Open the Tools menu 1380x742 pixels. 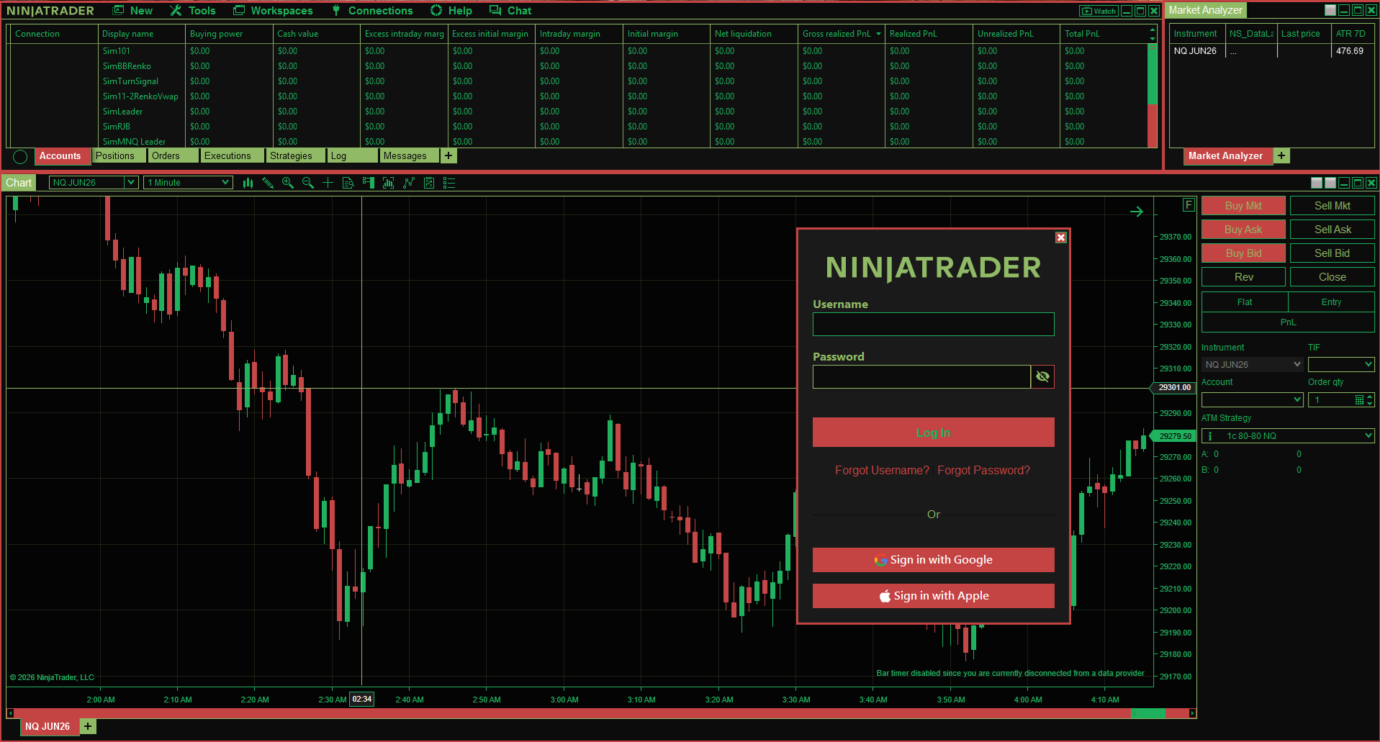pyautogui.click(x=193, y=11)
